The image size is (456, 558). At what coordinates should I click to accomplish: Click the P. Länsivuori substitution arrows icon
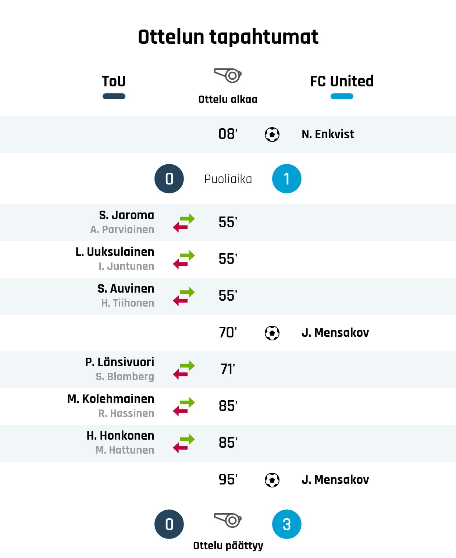(184, 370)
